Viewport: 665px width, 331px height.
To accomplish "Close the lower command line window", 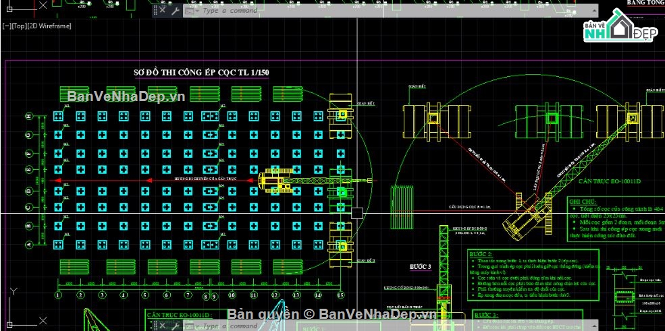I will 163,326.
